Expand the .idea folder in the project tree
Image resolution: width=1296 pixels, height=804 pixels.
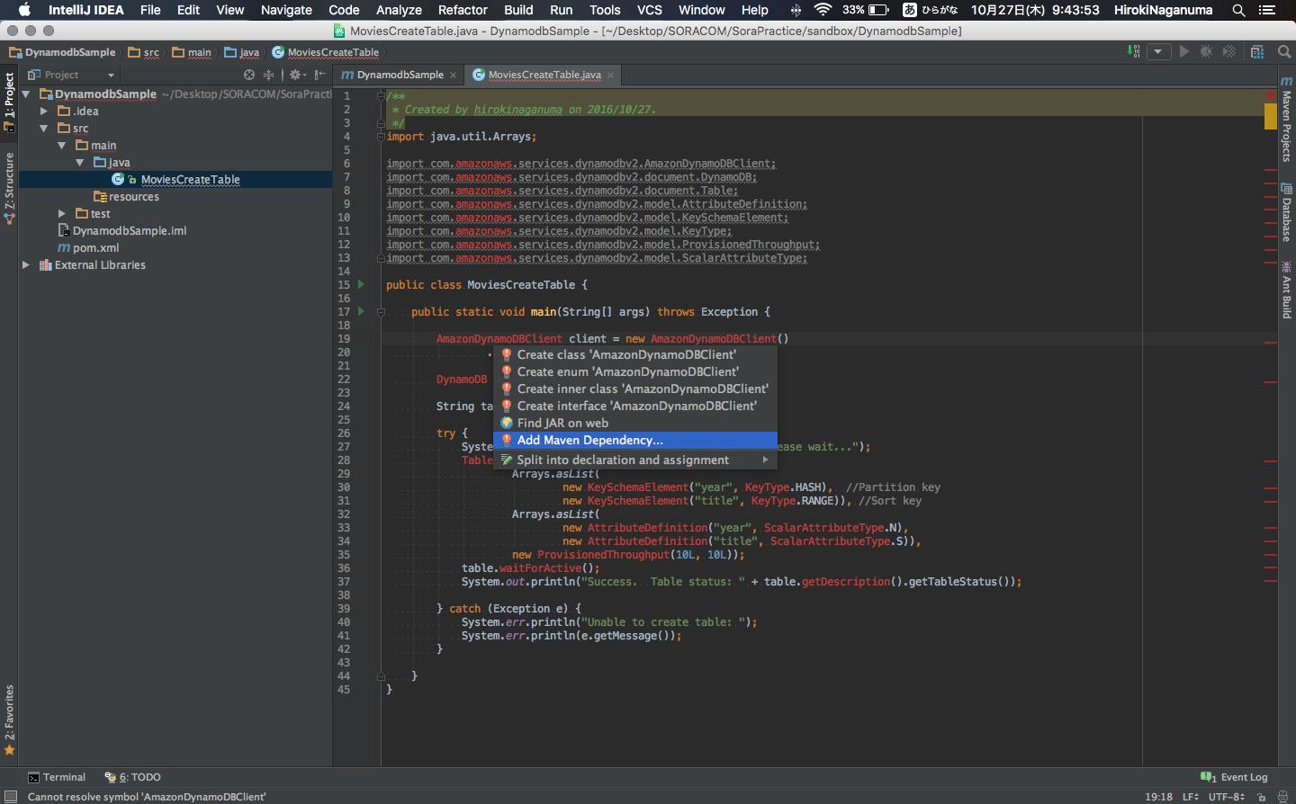tap(43, 111)
